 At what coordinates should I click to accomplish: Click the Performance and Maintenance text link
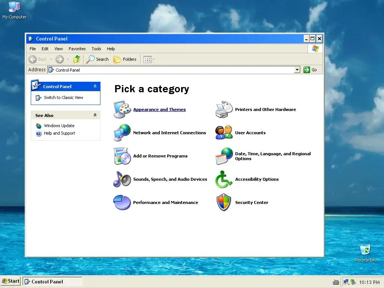tap(165, 202)
